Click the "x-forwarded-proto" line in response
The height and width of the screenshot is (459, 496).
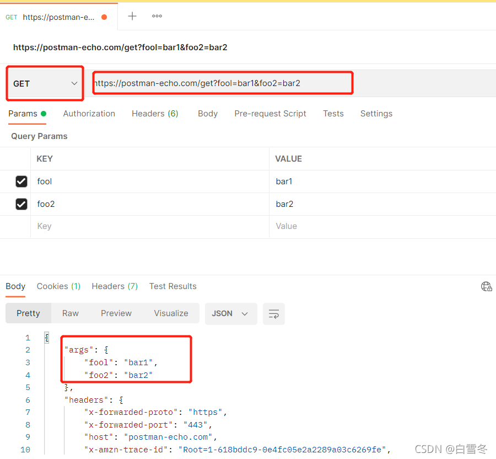tap(155, 412)
